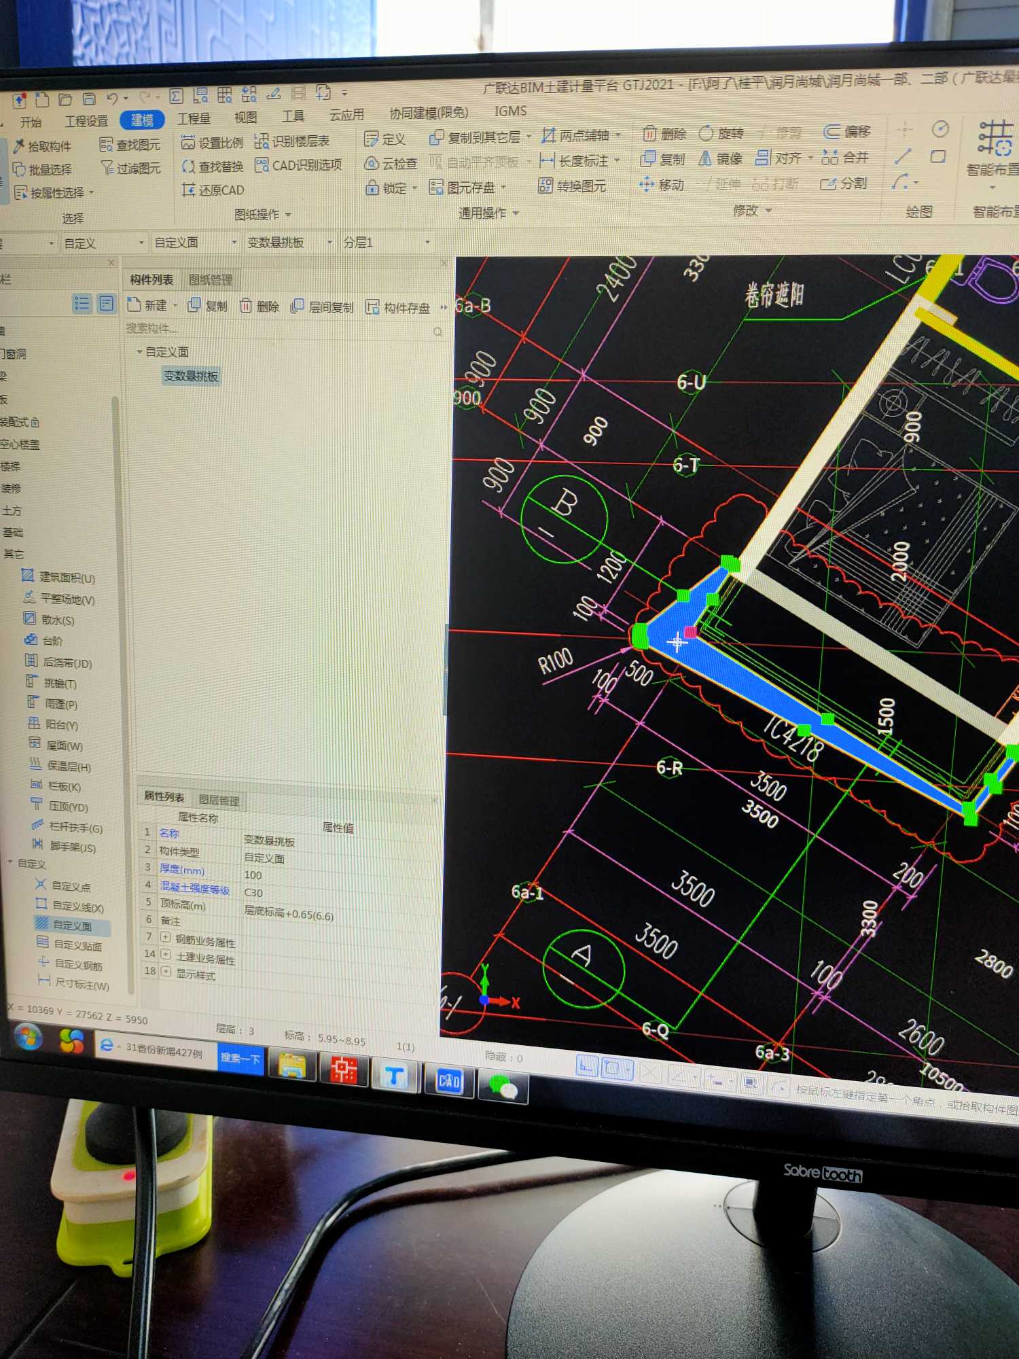This screenshot has width=1019, height=1359.
Task: Click 层间复制 in component list toolbar
Action: 323,307
